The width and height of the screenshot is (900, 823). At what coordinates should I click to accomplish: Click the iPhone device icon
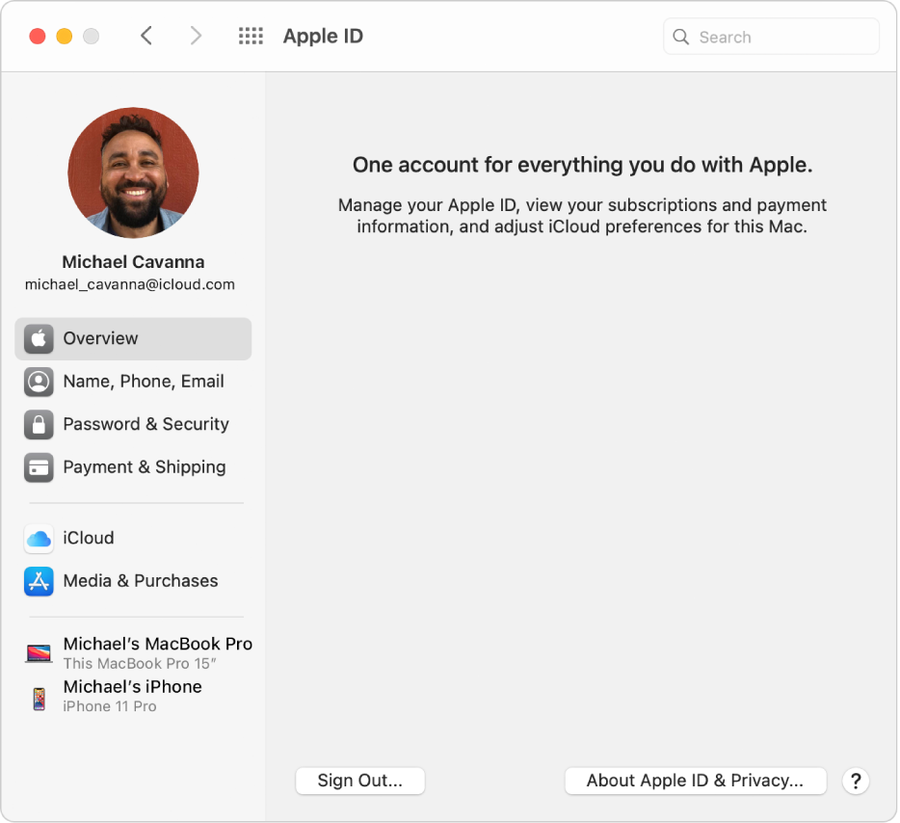pyautogui.click(x=39, y=696)
